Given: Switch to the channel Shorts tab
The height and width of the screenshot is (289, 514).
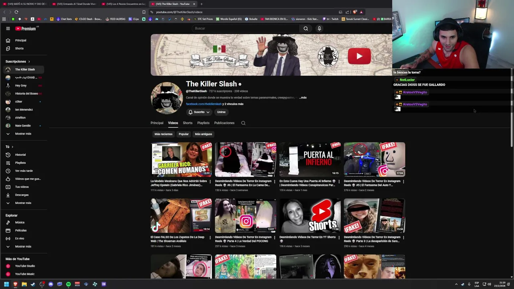Looking at the screenshot, I should 188,123.
